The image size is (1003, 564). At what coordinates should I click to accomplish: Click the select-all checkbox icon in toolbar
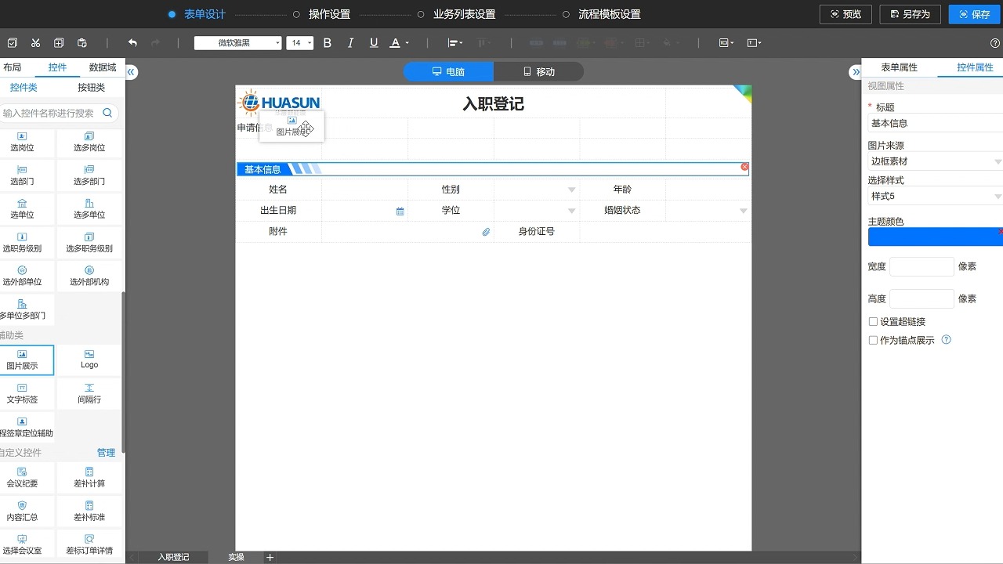coord(12,43)
